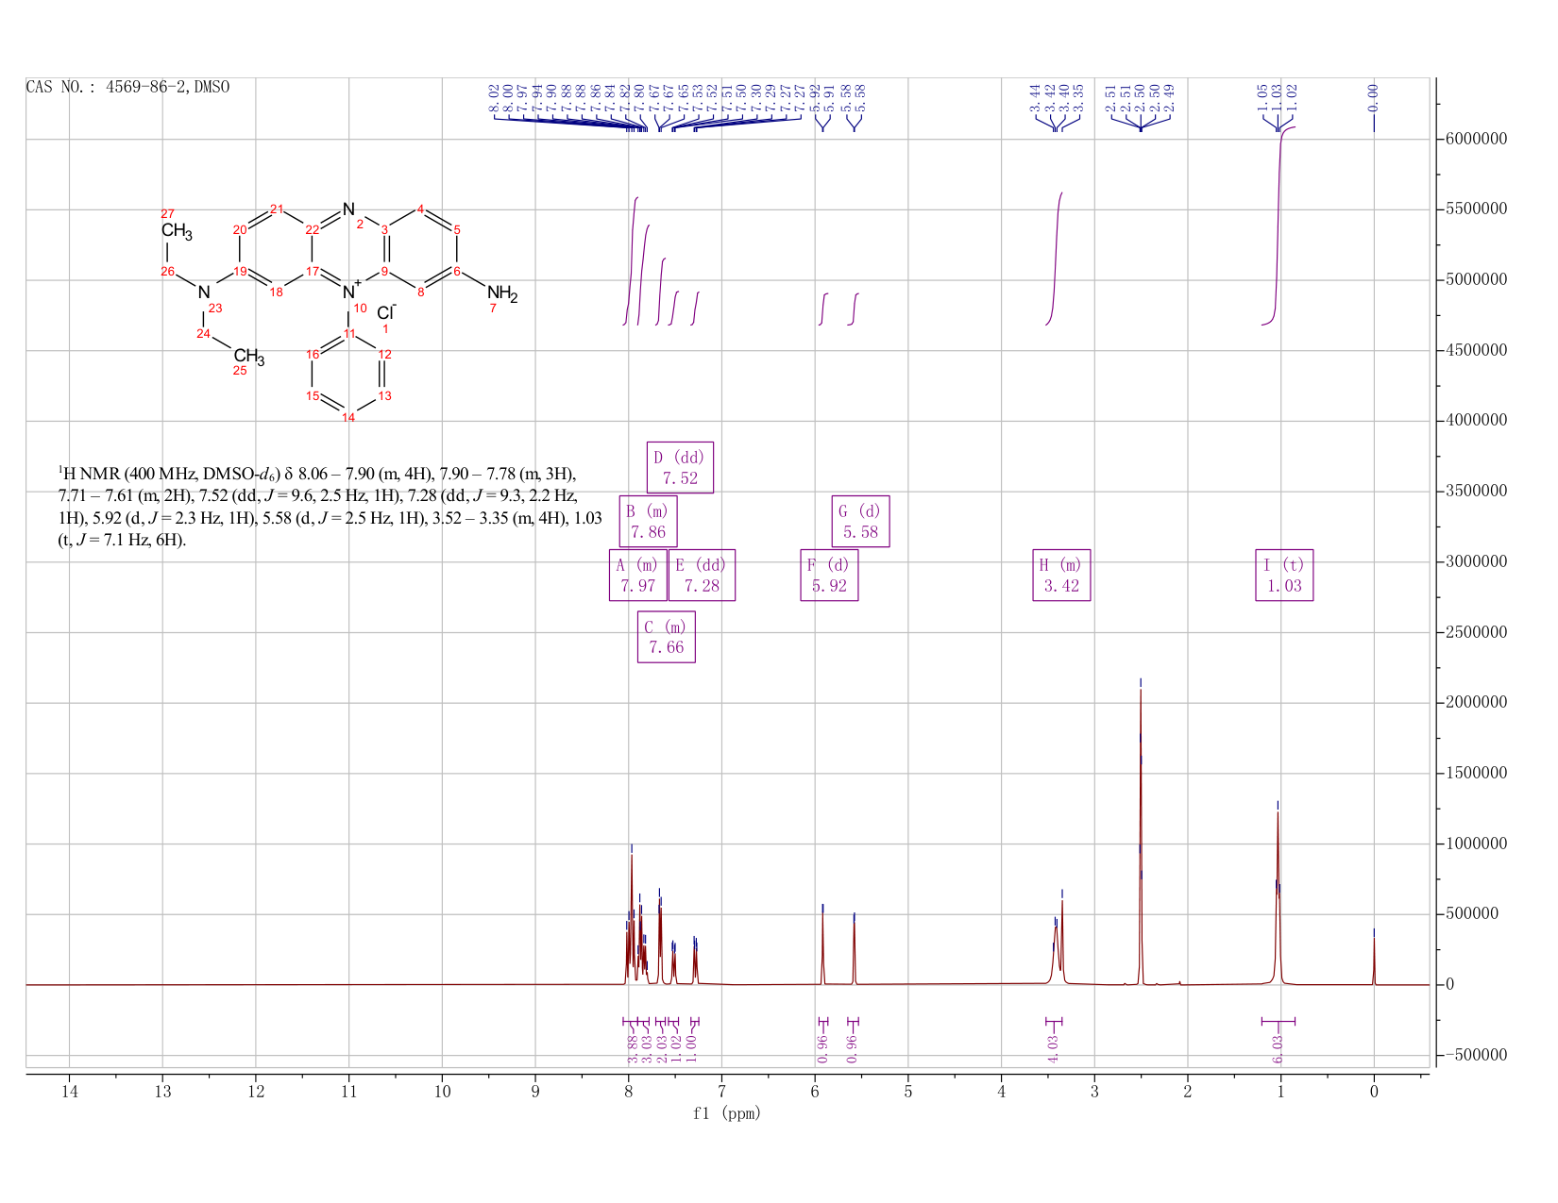Click the 1H NMR summary text paragraph

tap(330, 507)
